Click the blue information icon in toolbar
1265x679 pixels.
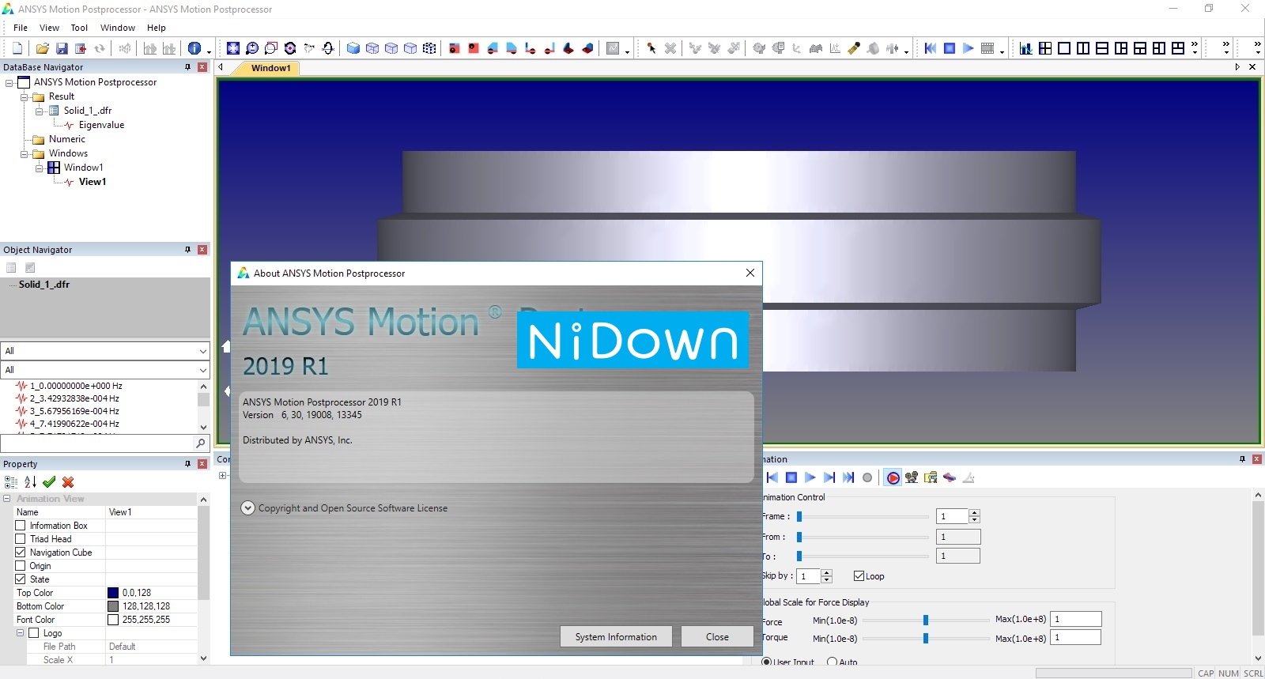[x=194, y=48]
